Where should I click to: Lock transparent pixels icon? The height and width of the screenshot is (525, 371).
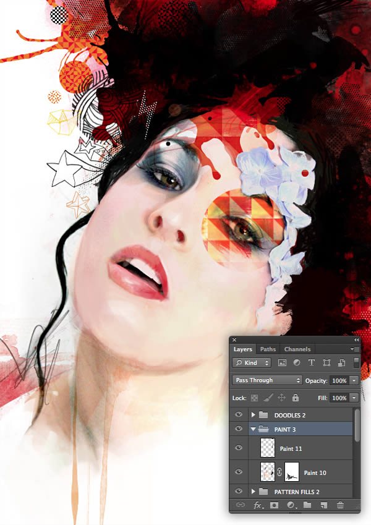coord(255,398)
